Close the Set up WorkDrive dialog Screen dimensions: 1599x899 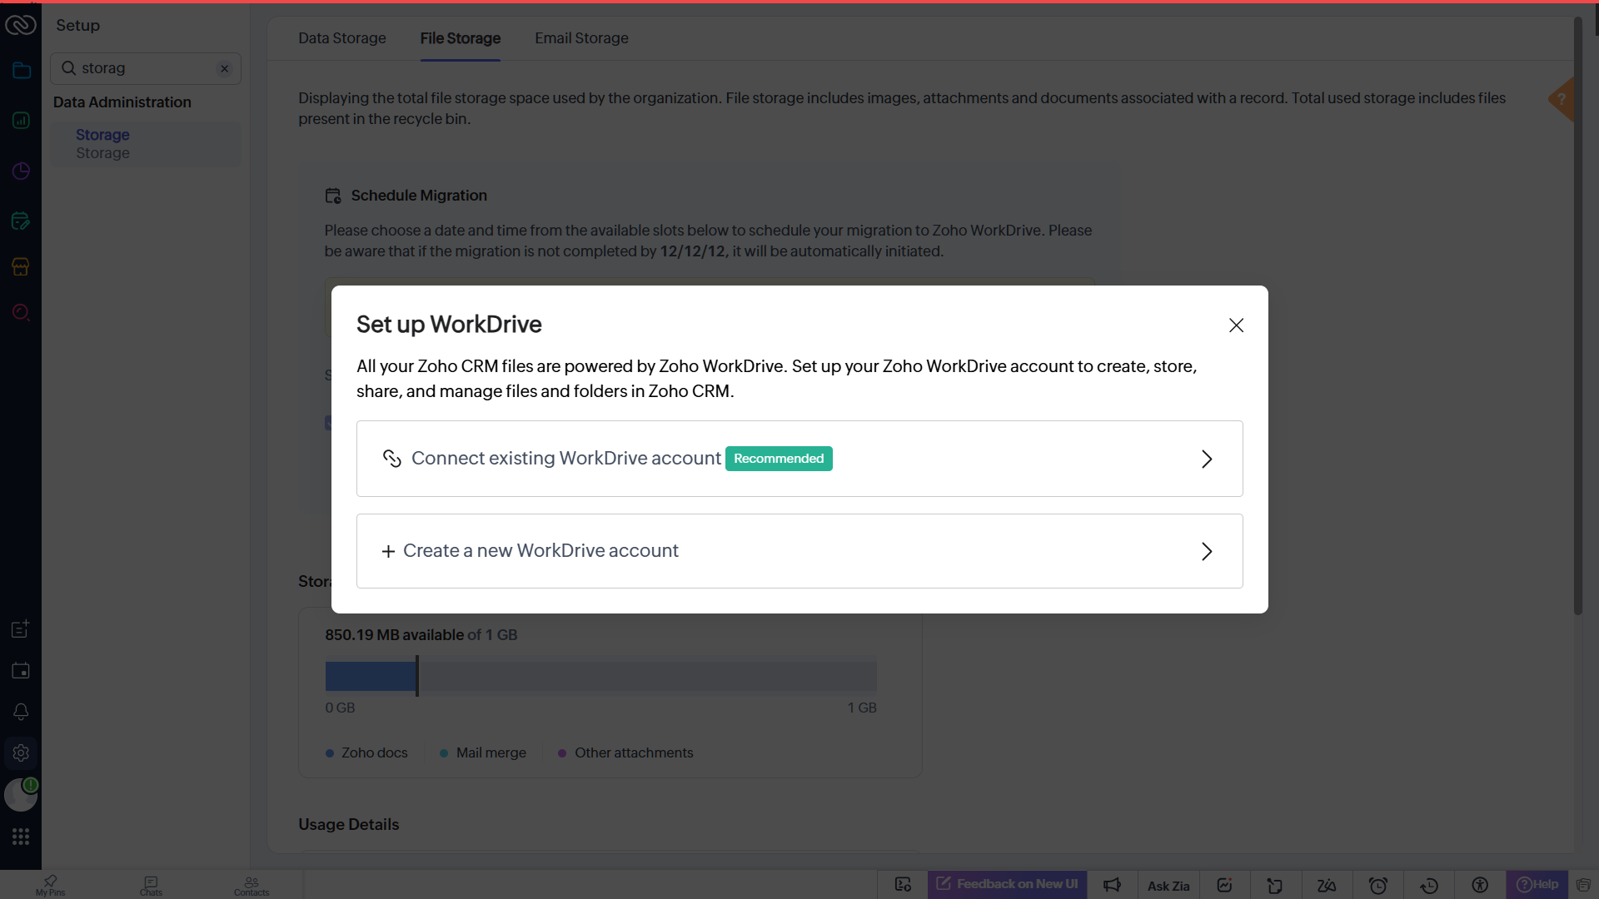tap(1236, 325)
